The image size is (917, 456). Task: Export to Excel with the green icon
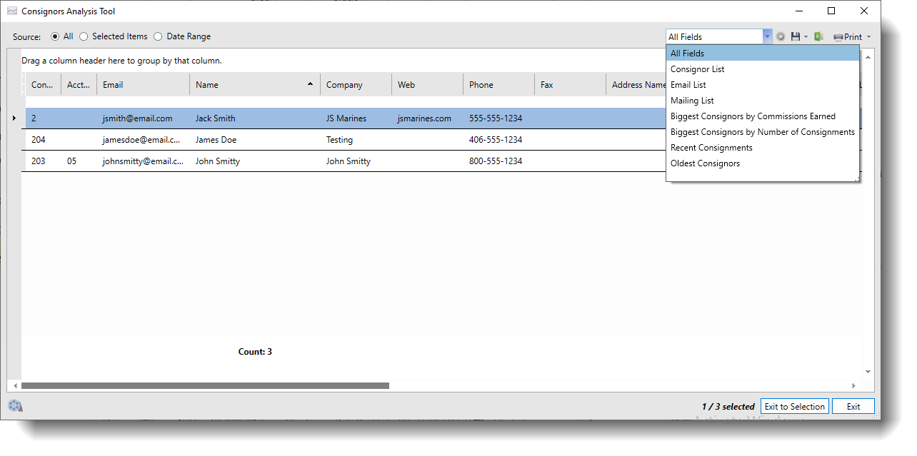tap(819, 36)
